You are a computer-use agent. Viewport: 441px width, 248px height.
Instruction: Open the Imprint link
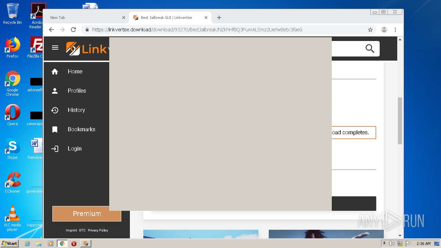(71, 230)
